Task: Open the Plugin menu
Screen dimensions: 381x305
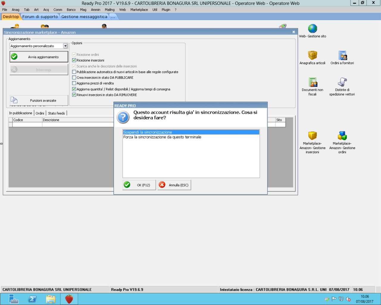Action: point(166,10)
